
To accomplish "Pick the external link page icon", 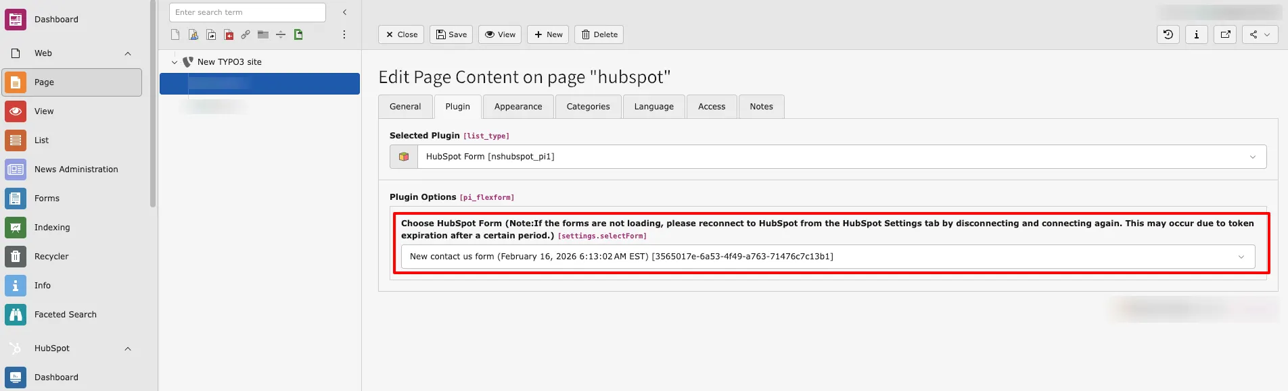I will coord(246,34).
